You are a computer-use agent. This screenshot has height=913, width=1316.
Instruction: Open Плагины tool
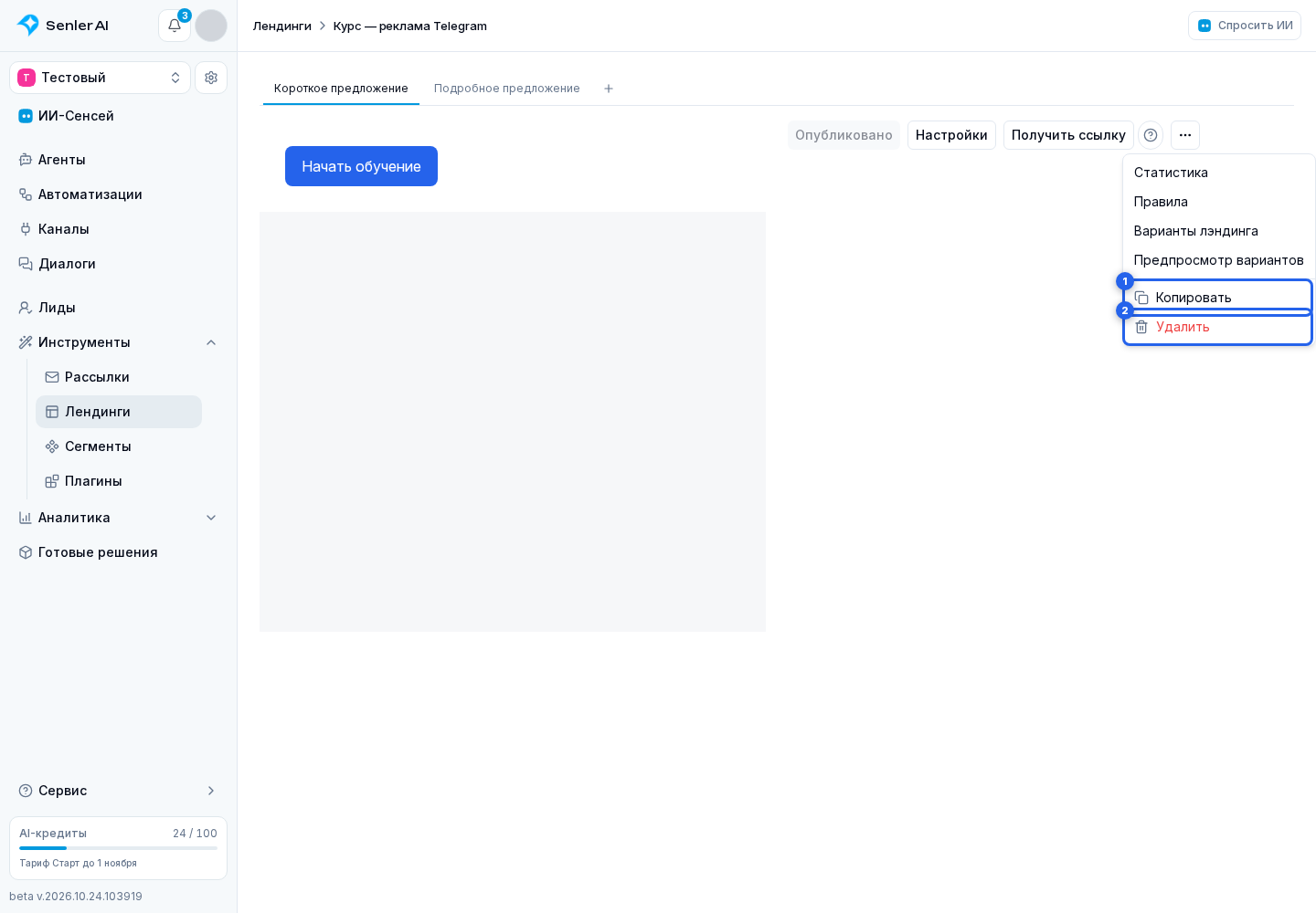pyautogui.click(x=119, y=481)
